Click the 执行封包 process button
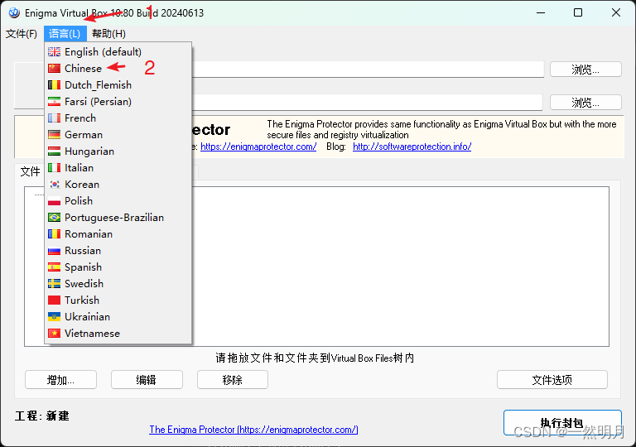The image size is (636, 447). tap(562, 423)
